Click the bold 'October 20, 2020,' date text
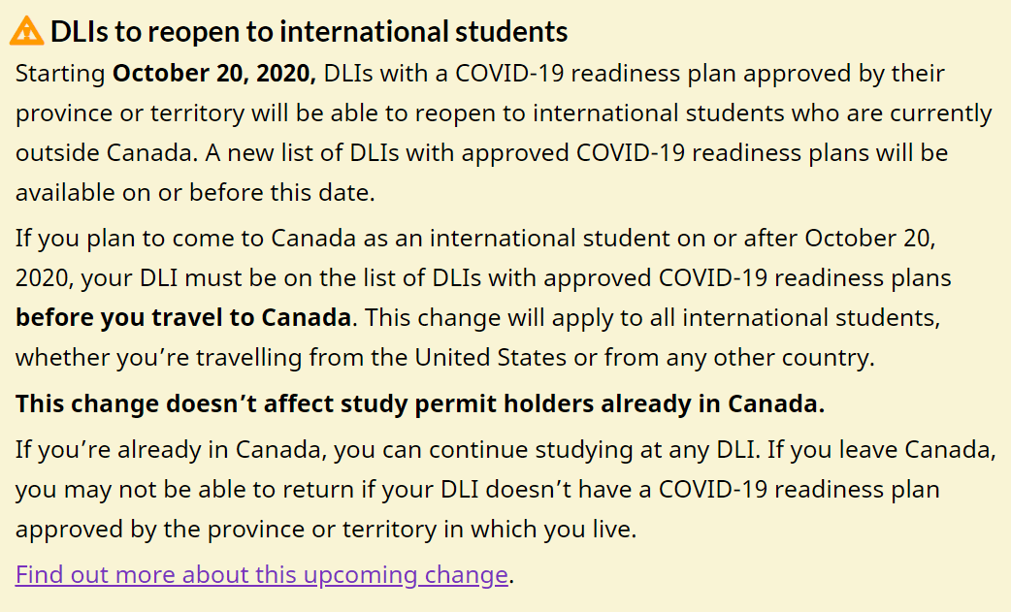1011x612 pixels. point(214,74)
